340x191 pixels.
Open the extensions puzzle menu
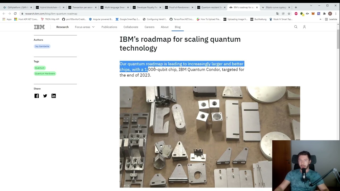pos(324,14)
